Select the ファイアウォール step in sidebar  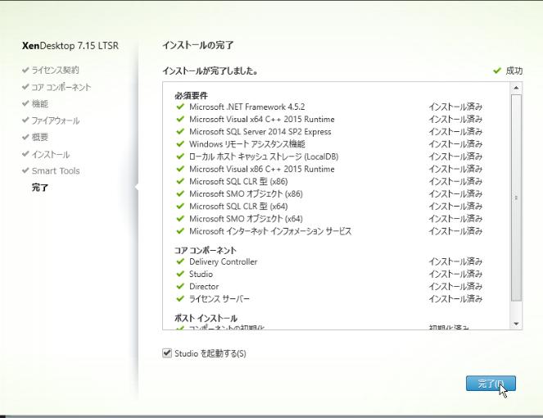[x=56, y=120]
